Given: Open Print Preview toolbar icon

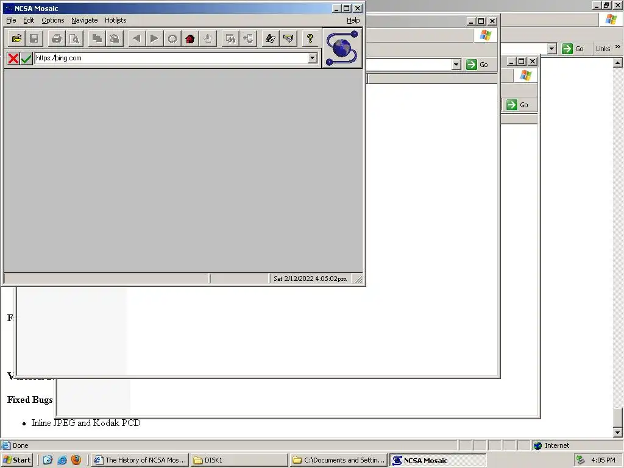Looking at the screenshot, I should [x=74, y=38].
